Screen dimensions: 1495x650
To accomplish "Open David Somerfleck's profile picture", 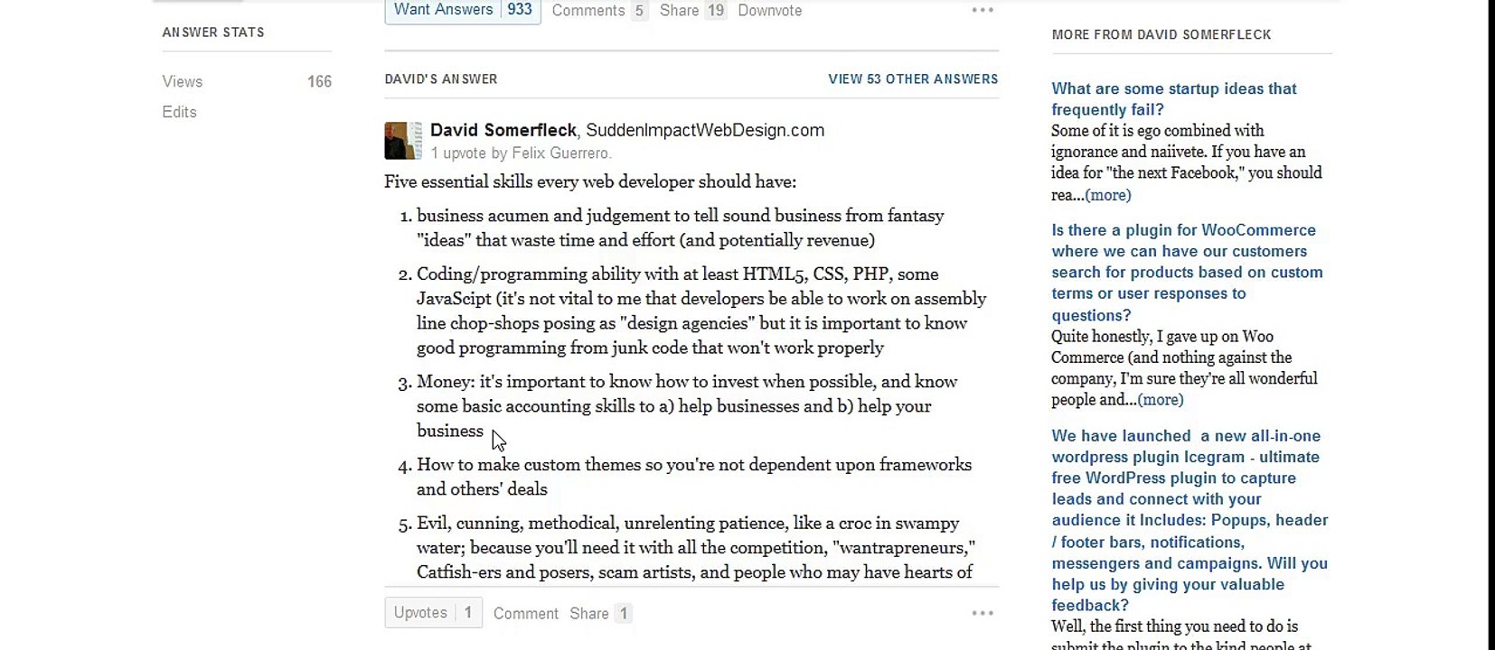I will [403, 141].
